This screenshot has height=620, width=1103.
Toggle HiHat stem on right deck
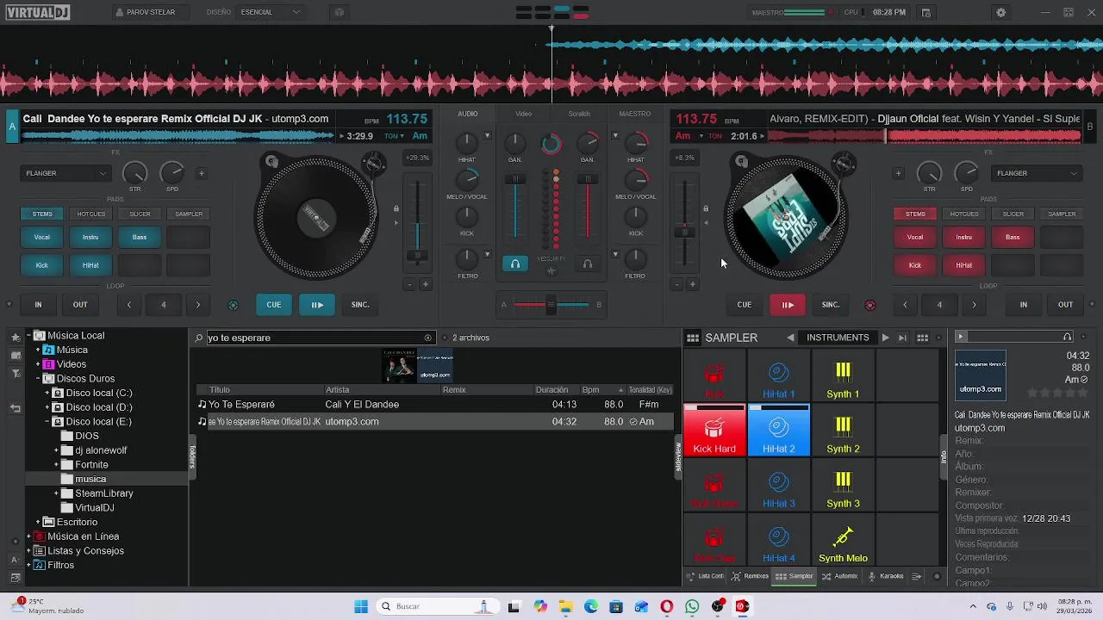pos(963,265)
